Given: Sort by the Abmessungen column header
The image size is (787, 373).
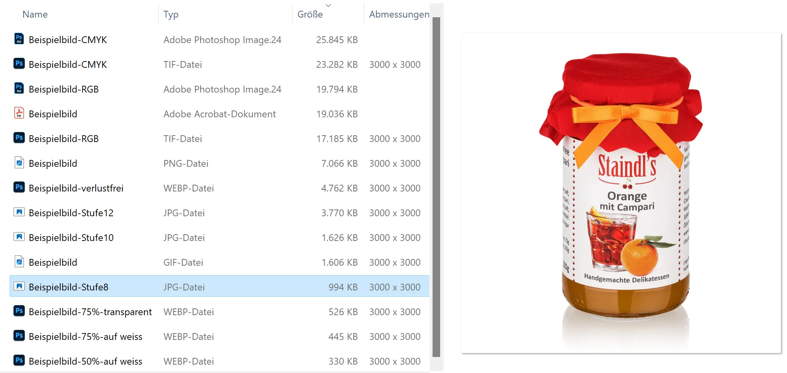Looking at the screenshot, I should click(399, 14).
